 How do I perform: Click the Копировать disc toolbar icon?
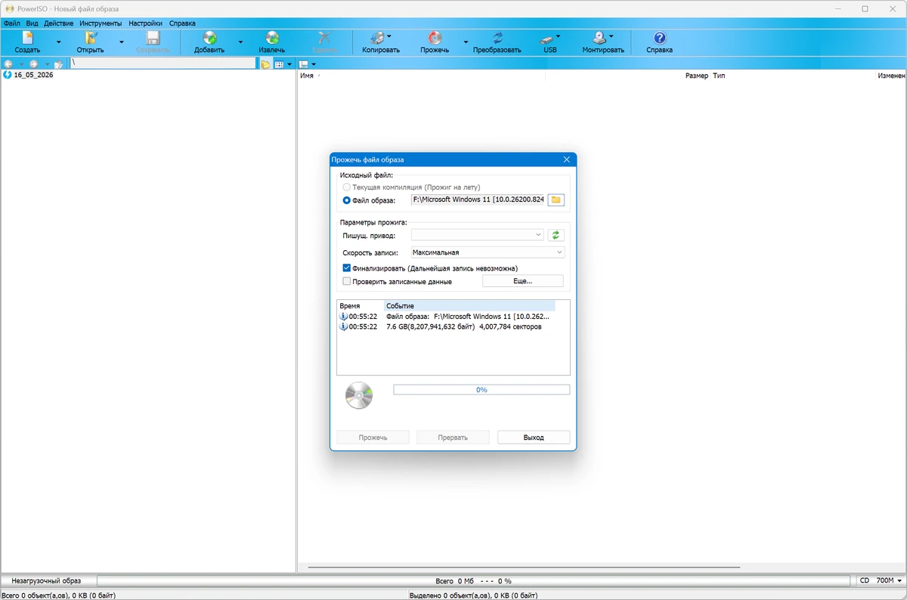380,42
